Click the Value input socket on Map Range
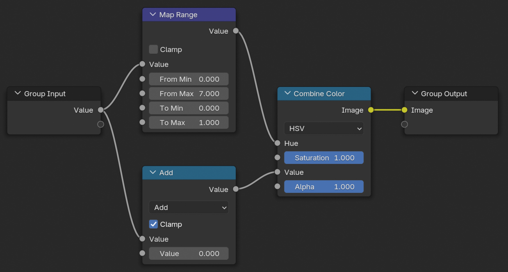This screenshot has height=272, width=508. point(142,64)
